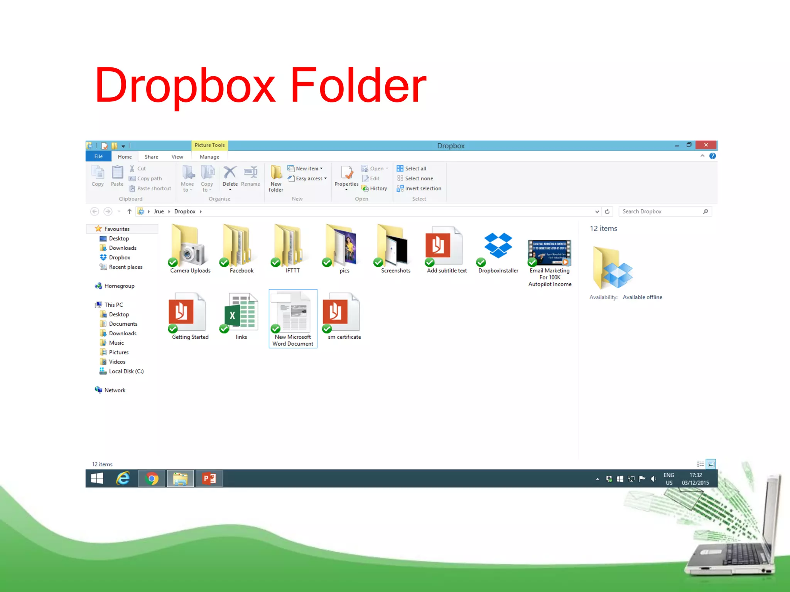Image resolution: width=790 pixels, height=592 pixels.
Task: Refresh the Dropbox folder view
Action: (607, 212)
